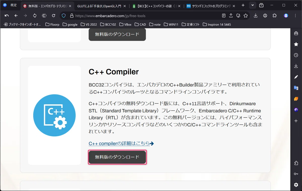302x191 pixels.
Task: Open passwords key icon in sidebar
Action: point(296,174)
